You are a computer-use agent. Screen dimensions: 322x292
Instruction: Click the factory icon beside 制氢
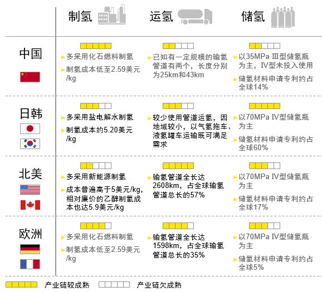112,14
